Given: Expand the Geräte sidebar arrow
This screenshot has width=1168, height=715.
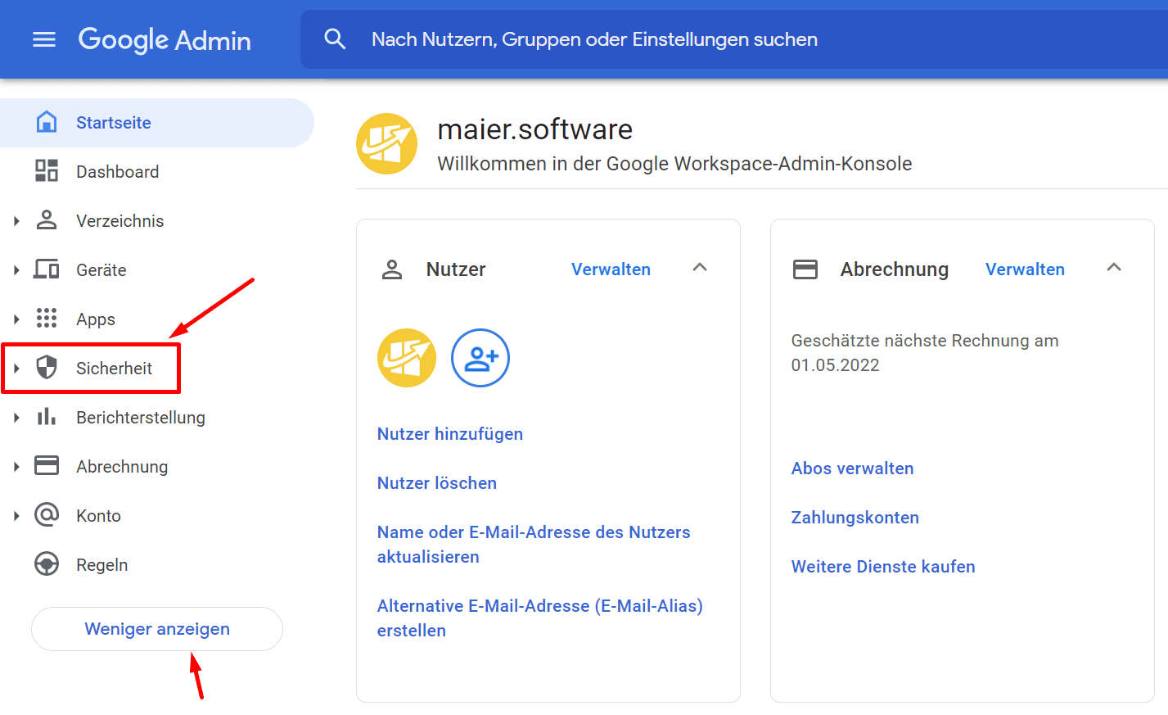Looking at the screenshot, I should coord(16,270).
